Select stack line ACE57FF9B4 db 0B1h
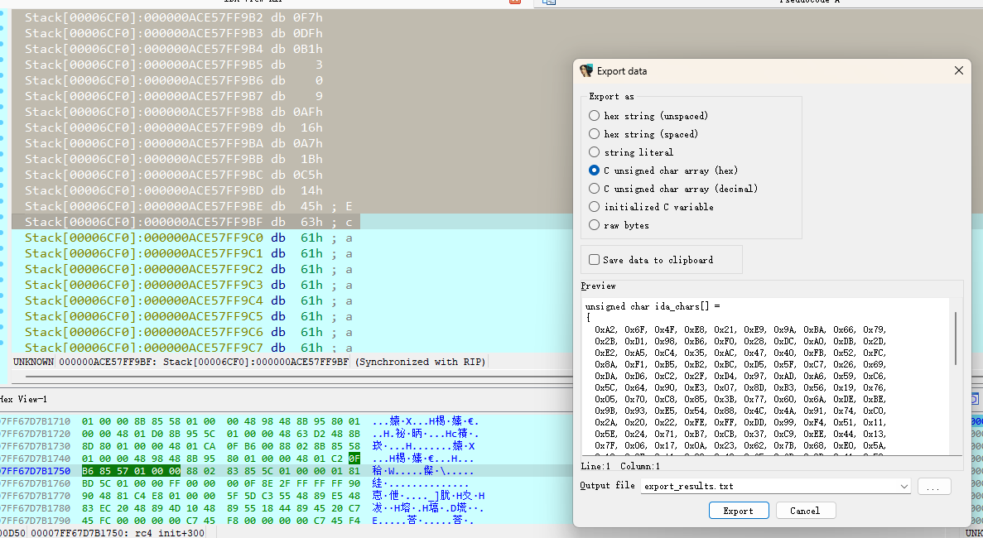 (x=174, y=49)
